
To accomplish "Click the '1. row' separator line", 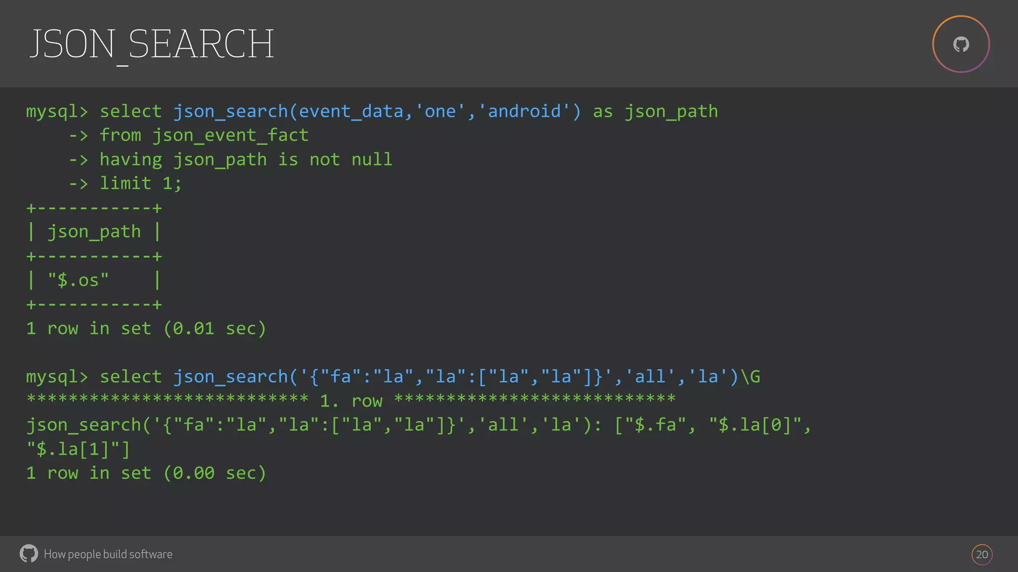I will 351,401.
